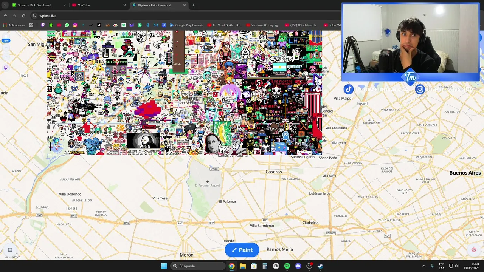
Task: Open the Twitch button on the map
Action: [x=6, y=68]
